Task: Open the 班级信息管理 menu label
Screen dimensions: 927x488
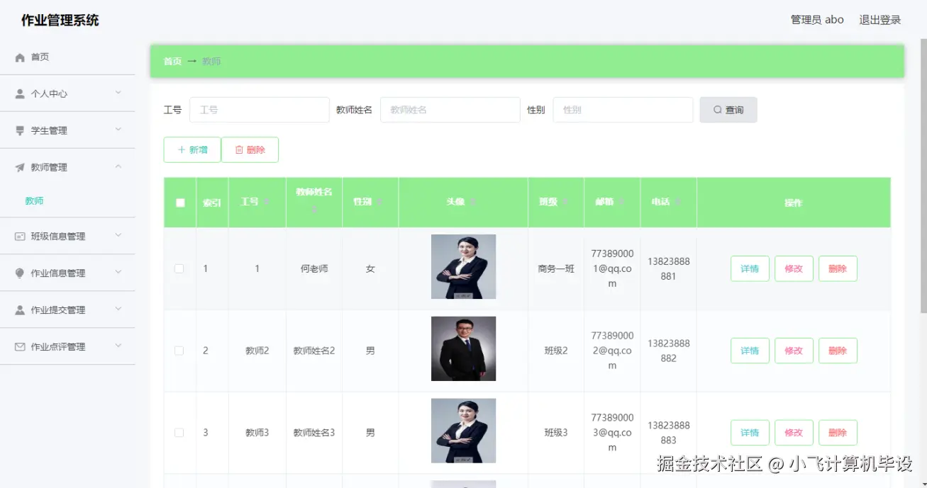Action: click(58, 237)
